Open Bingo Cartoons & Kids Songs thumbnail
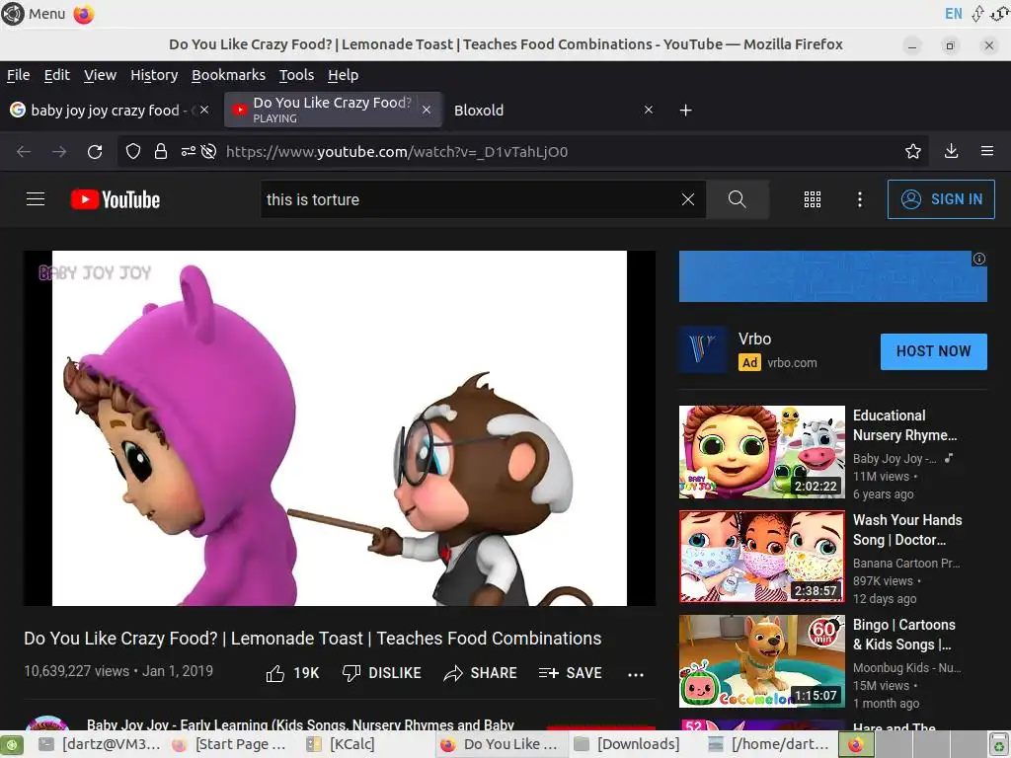The width and height of the screenshot is (1011, 758). (x=762, y=661)
